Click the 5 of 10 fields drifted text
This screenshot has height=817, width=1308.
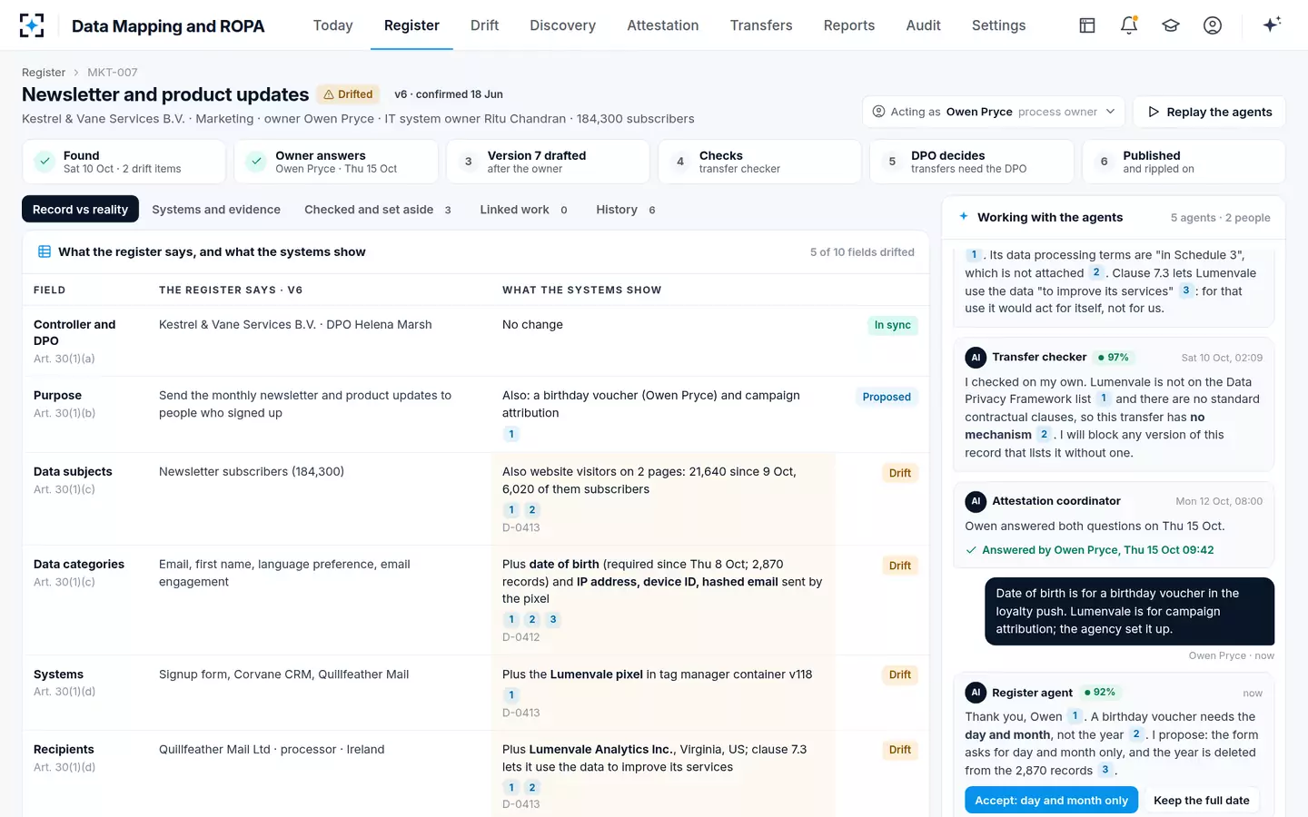[862, 252]
